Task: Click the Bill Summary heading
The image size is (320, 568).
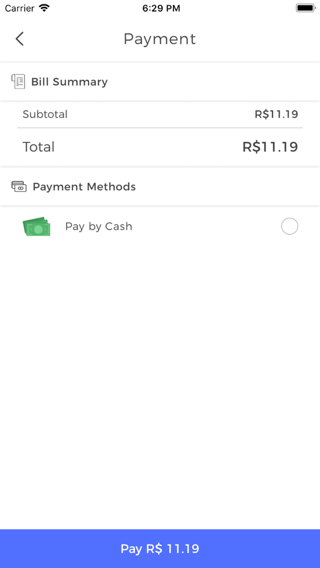Action: 69,82
